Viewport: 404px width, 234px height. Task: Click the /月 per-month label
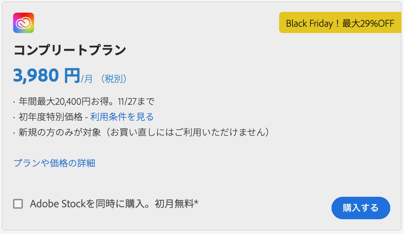pos(87,79)
